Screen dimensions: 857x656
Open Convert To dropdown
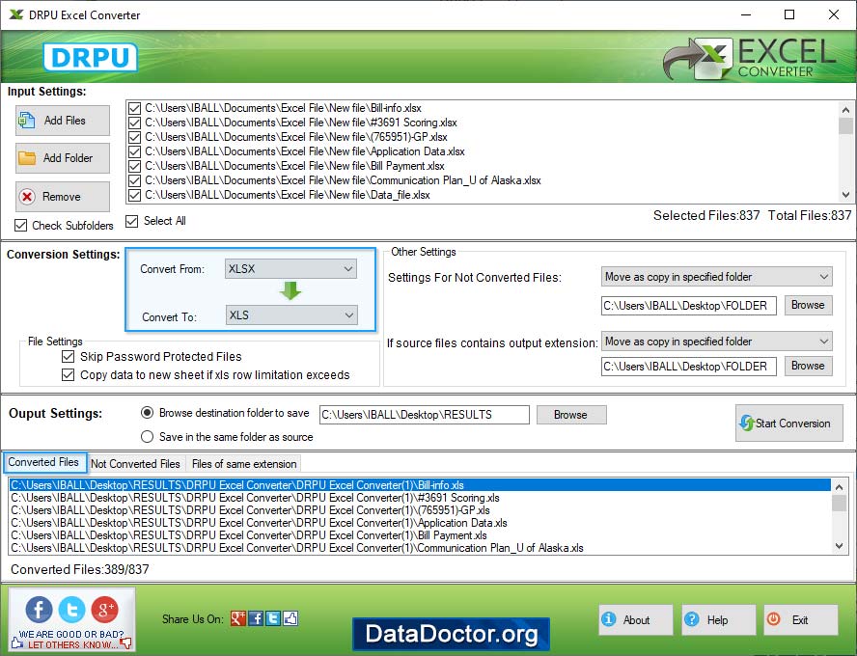(x=291, y=315)
